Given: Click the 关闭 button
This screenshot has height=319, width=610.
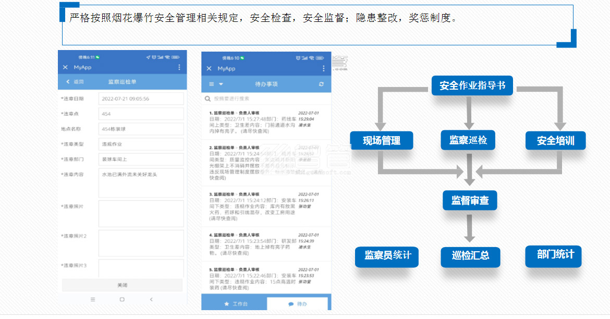Looking at the screenshot, I should 122,285.
